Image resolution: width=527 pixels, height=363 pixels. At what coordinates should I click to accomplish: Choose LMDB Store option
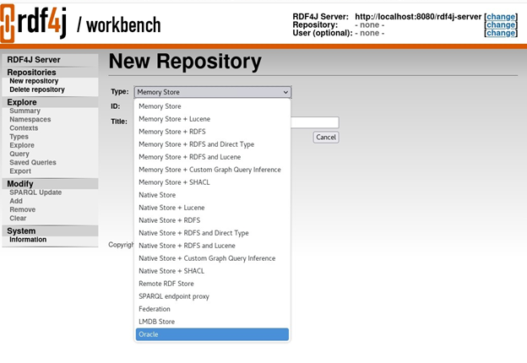[x=212, y=322]
